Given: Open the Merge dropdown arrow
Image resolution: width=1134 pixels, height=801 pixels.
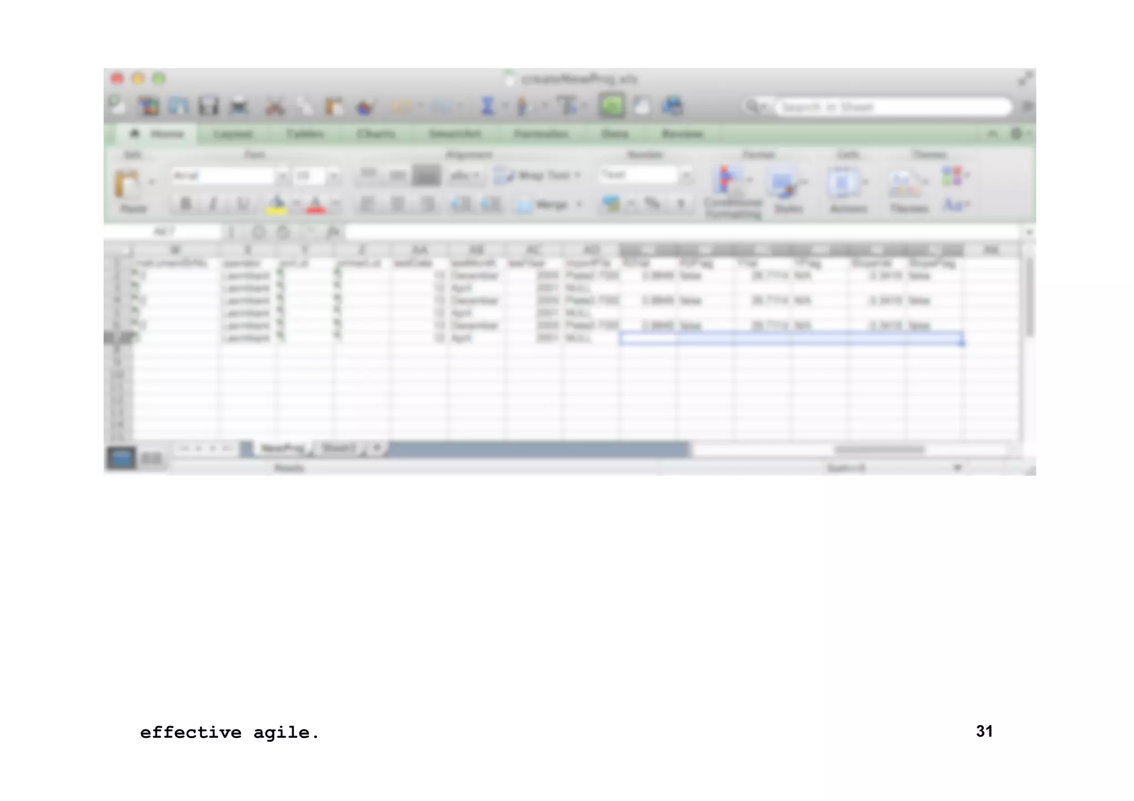Looking at the screenshot, I should [579, 204].
